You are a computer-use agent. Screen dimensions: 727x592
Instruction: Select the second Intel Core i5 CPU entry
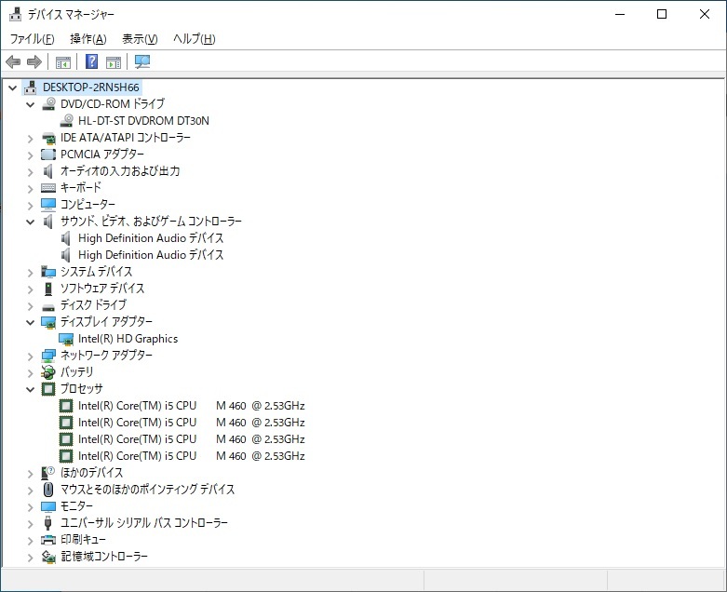pos(192,423)
